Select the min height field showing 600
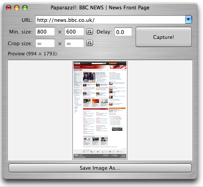The width and height of the screenshot is (203, 187). coord(74,32)
